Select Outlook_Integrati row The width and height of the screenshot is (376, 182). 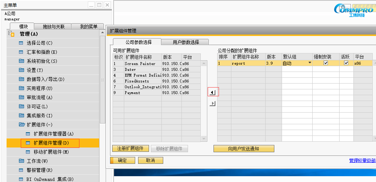157,87
